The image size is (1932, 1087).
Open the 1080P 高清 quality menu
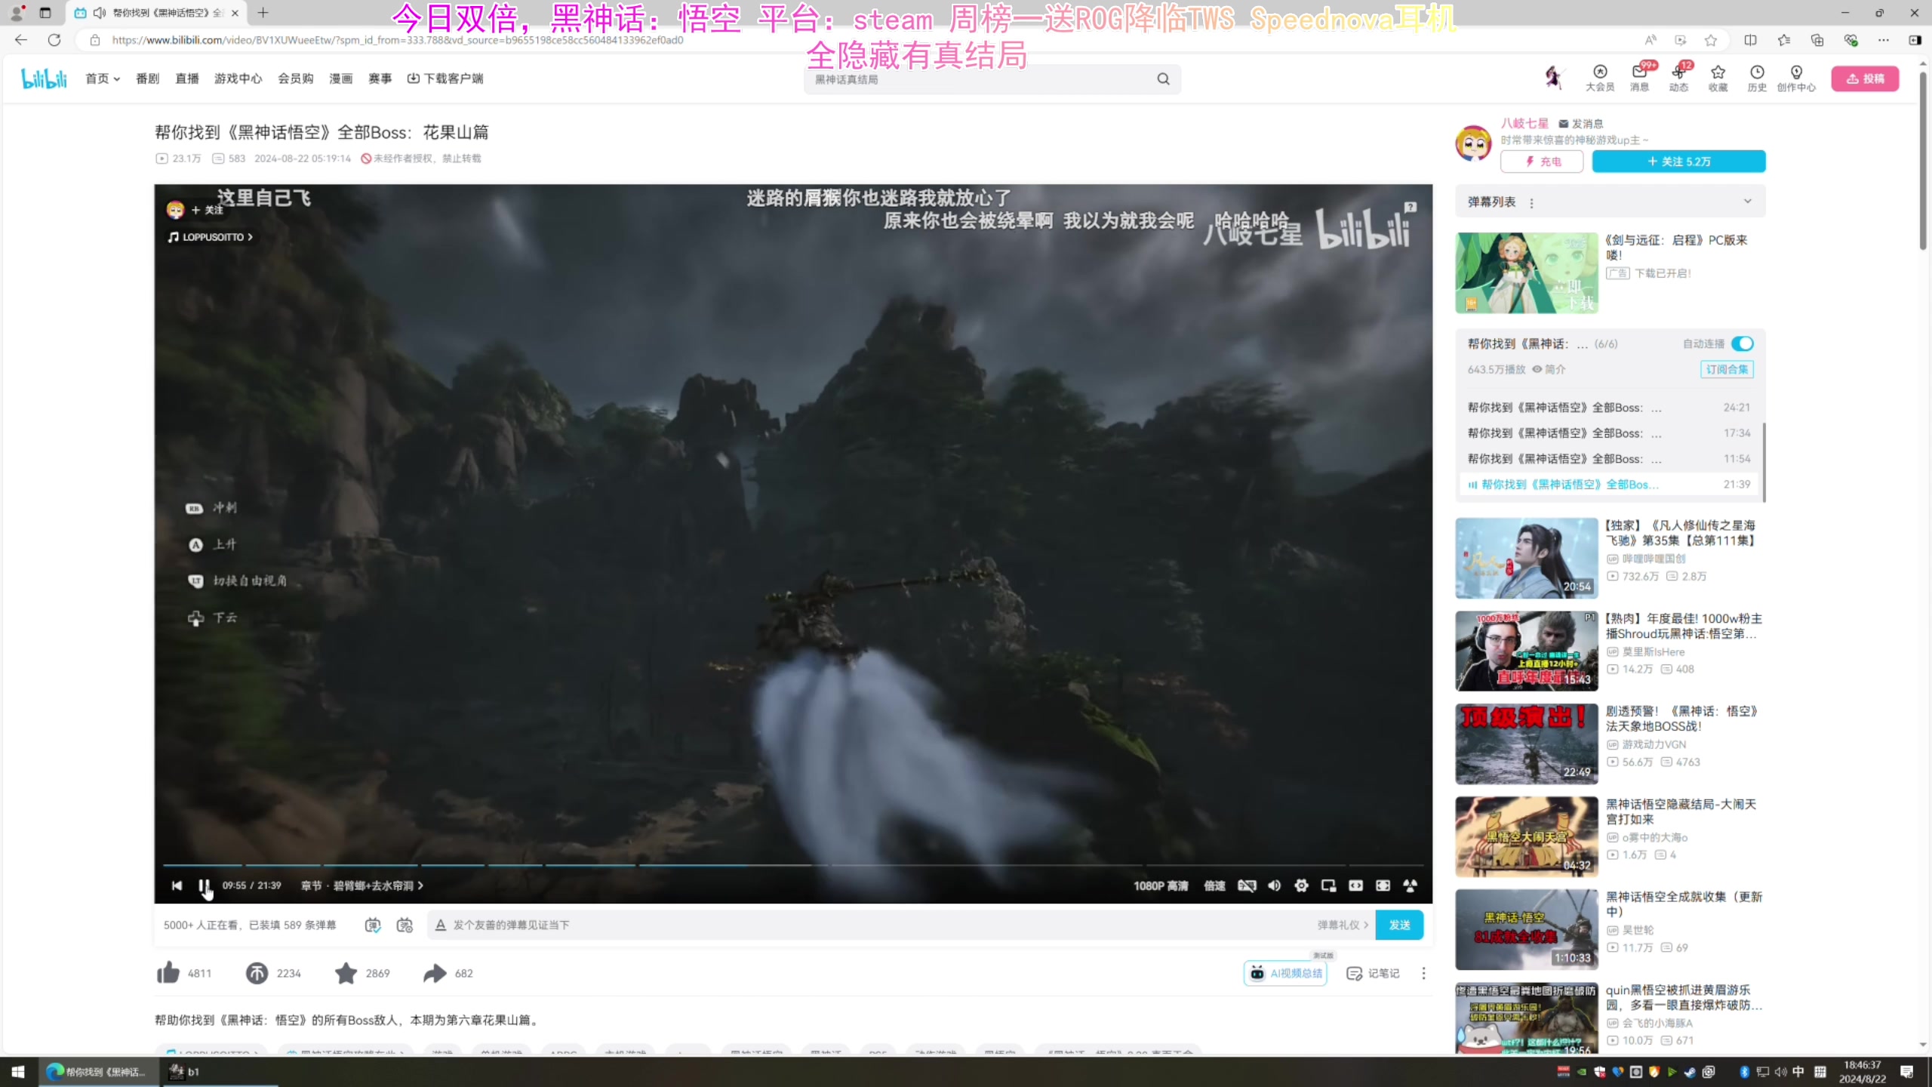click(1161, 885)
